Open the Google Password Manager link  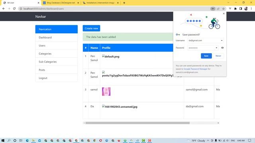196,69
